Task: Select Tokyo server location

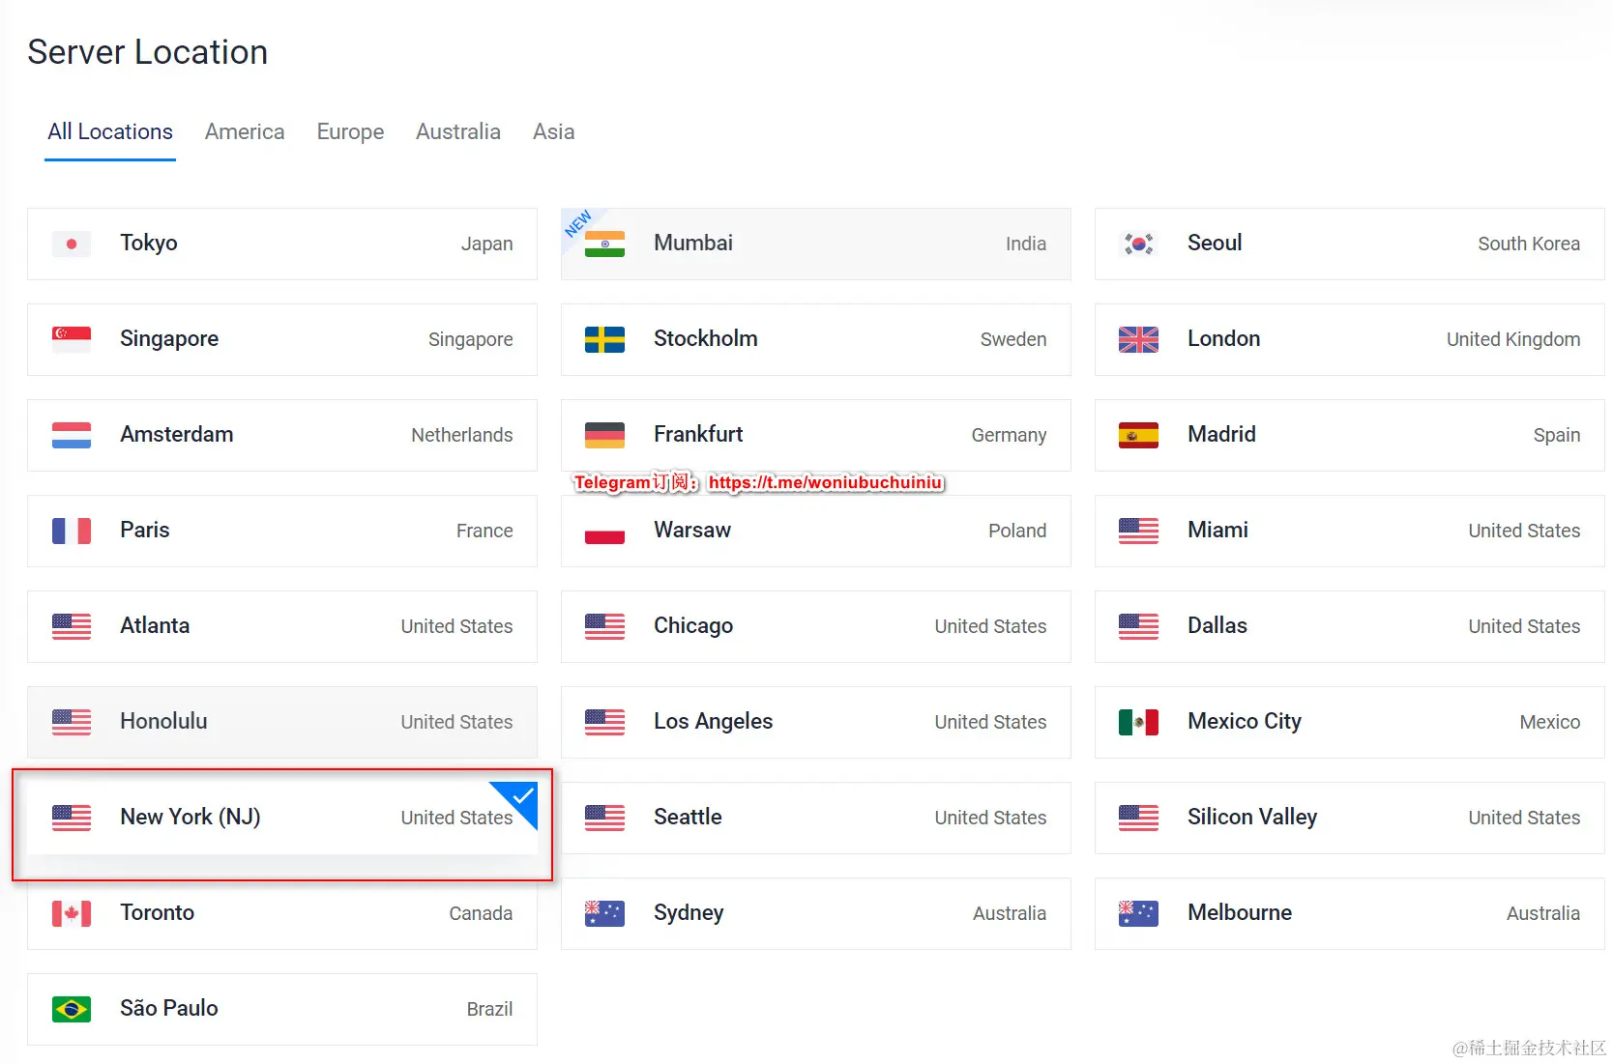Action: click(x=282, y=244)
